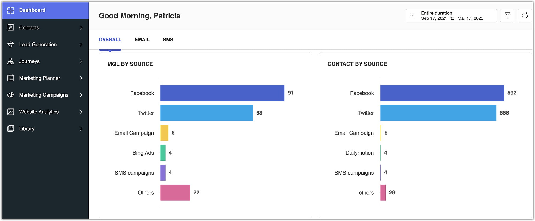Click the Library sidebar icon
This screenshot has height=221, width=535.
pyautogui.click(x=11, y=128)
